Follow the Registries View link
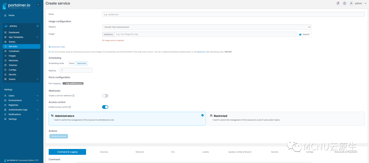Viewport: 369px width, 163px height. point(203,52)
